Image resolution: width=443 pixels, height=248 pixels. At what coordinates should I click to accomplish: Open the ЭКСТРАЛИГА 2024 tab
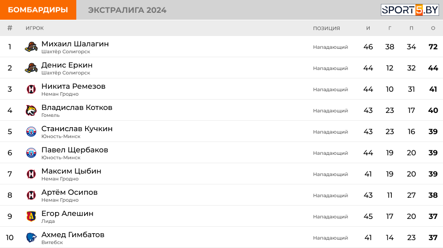127,10
